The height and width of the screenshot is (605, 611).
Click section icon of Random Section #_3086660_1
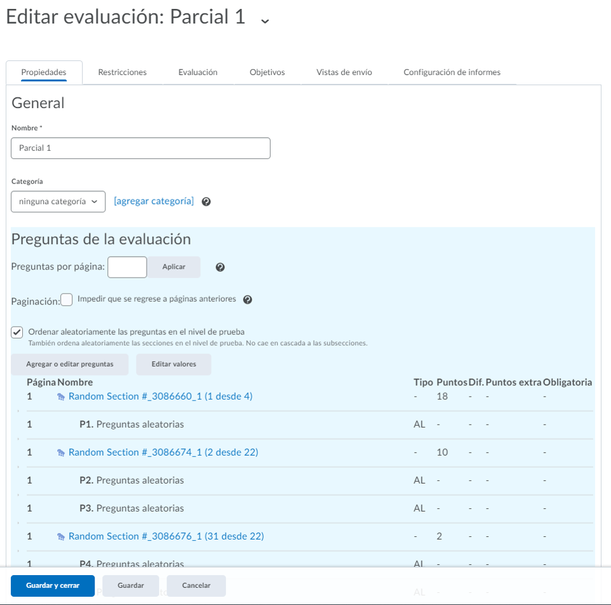point(61,397)
